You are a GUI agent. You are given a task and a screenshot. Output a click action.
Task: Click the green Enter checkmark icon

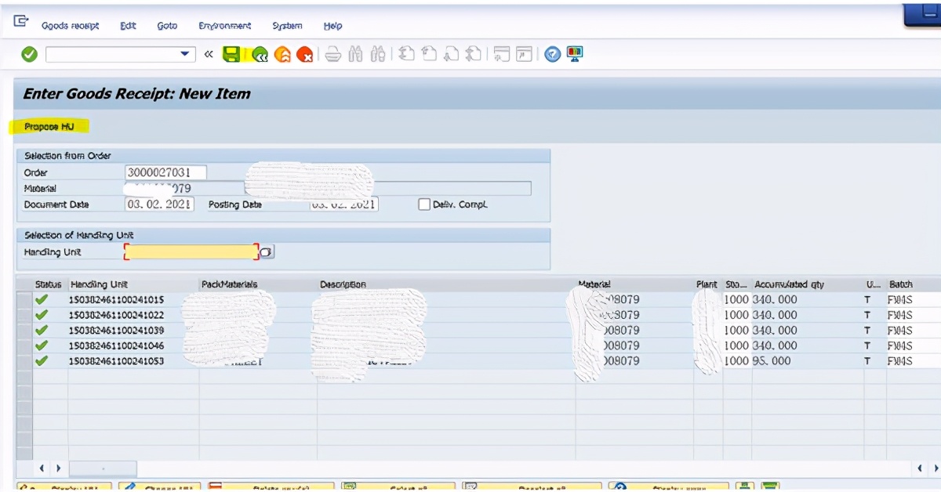29,54
